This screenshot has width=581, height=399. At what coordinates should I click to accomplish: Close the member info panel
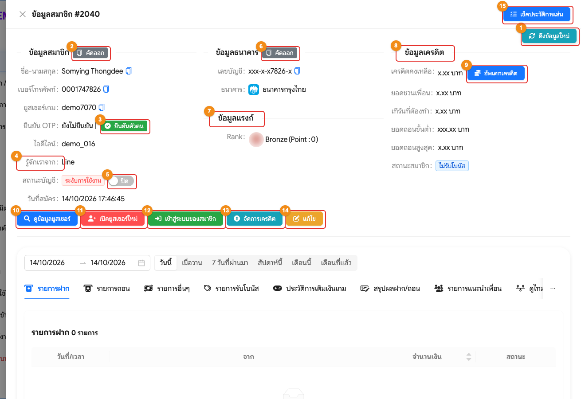pyautogui.click(x=23, y=14)
